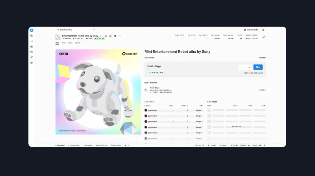Click the mint quantity value field
Image resolution: width=315 pixels, height=176 pixels.
coord(245,67)
